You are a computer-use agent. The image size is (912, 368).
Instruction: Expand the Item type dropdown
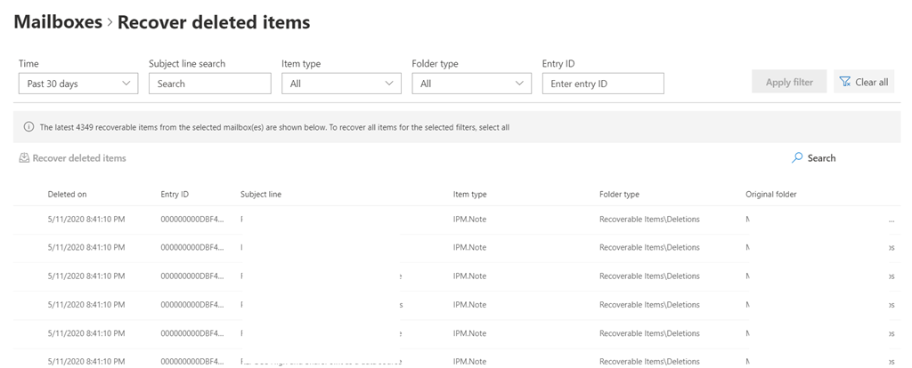[341, 84]
